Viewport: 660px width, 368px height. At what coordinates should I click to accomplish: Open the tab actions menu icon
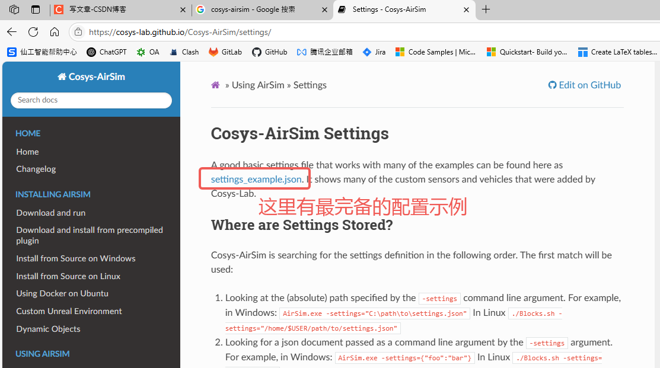(x=36, y=9)
